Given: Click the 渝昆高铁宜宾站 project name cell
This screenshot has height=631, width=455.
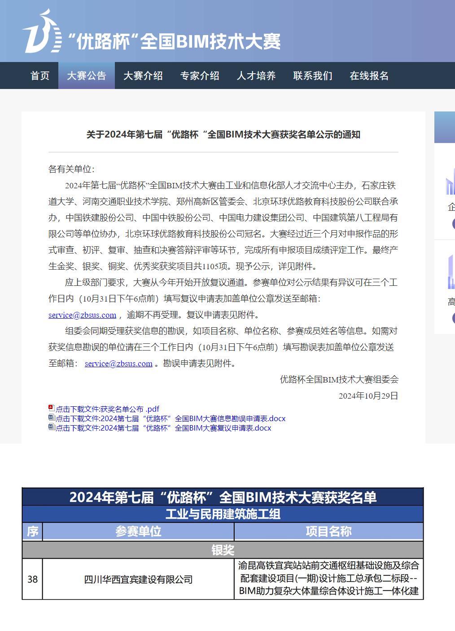Looking at the screenshot, I should (x=329, y=578).
